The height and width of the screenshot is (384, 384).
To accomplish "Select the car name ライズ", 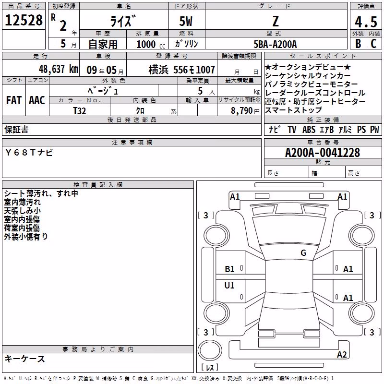I will click(123, 21).
